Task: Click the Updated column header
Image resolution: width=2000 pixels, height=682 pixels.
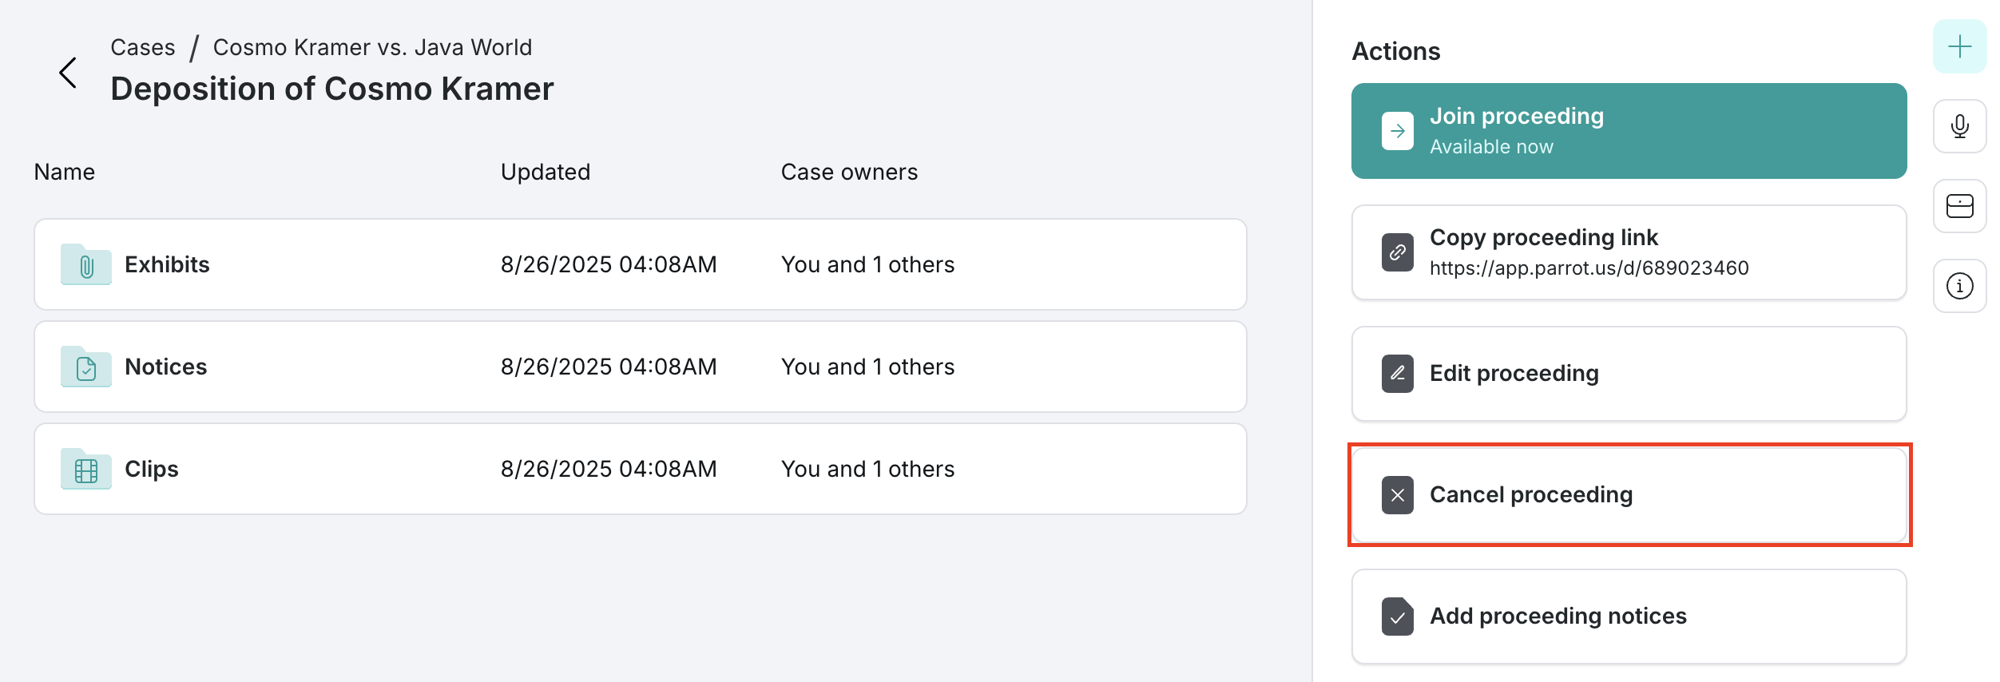Action: point(546,172)
